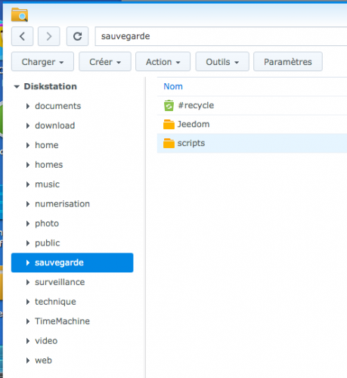Sort files by the Nom column
The width and height of the screenshot is (347, 378).
pyautogui.click(x=173, y=86)
